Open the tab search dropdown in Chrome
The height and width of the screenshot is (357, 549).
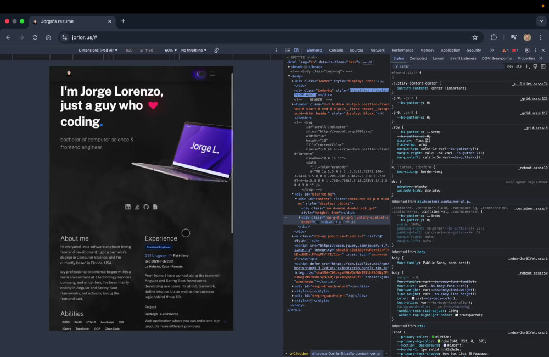point(541,21)
